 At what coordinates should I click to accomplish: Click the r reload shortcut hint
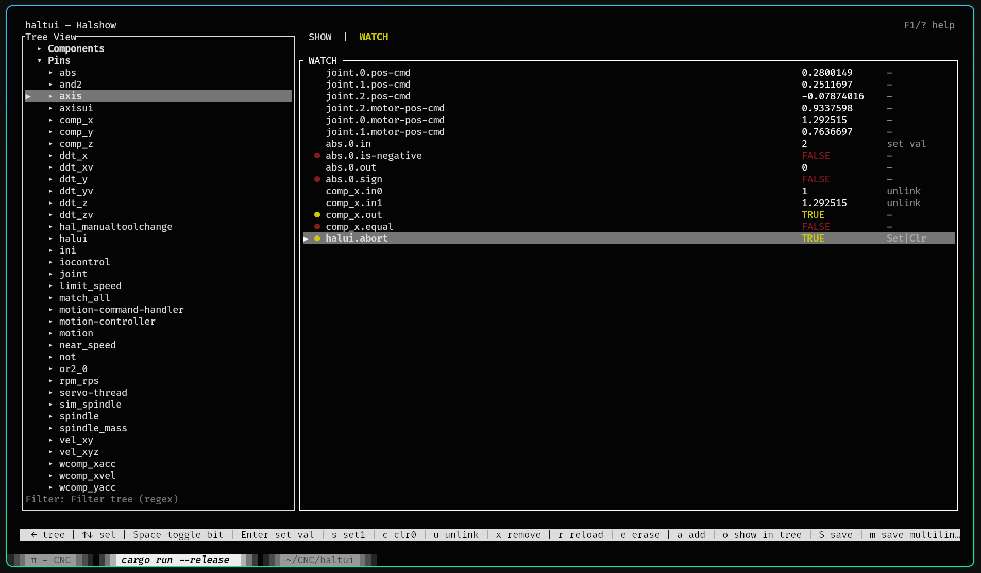tap(581, 535)
